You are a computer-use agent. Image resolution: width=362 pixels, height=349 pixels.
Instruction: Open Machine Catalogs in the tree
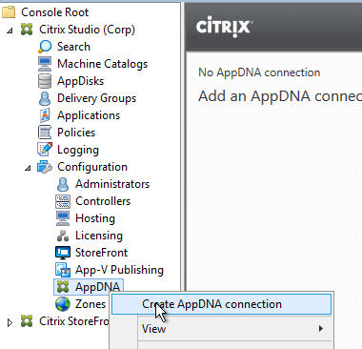coord(102,64)
